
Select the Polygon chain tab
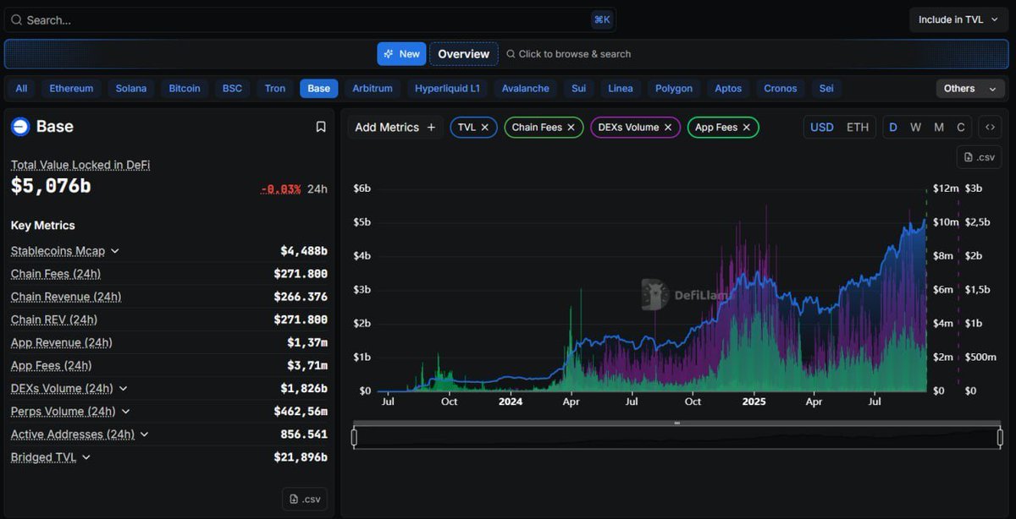[674, 88]
